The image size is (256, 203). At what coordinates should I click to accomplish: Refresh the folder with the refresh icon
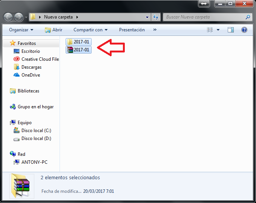click(x=156, y=17)
